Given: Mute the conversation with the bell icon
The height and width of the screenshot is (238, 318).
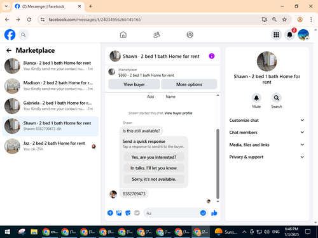Looking at the screenshot, I should coord(256,98).
